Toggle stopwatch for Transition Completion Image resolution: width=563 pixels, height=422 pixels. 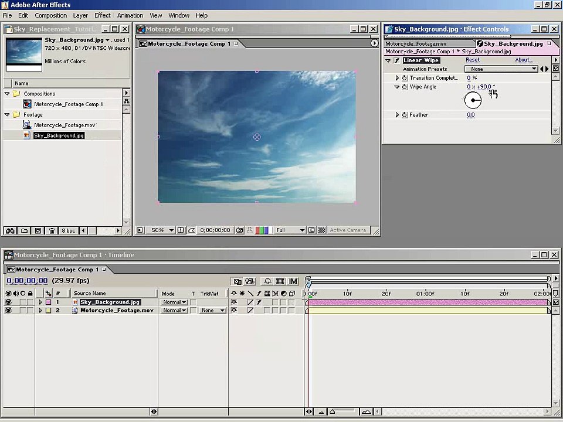pyautogui.click(x=405, y=78)
